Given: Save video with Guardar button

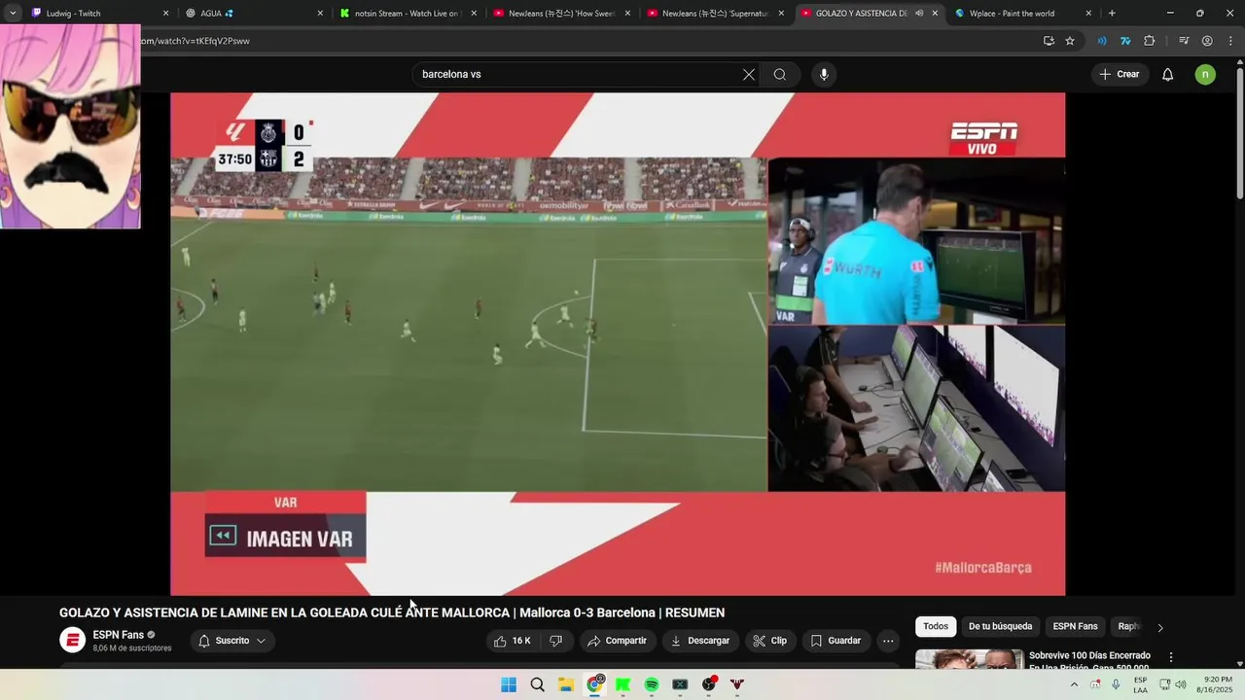Looking at the screenshot, I should tap(836, 641).
